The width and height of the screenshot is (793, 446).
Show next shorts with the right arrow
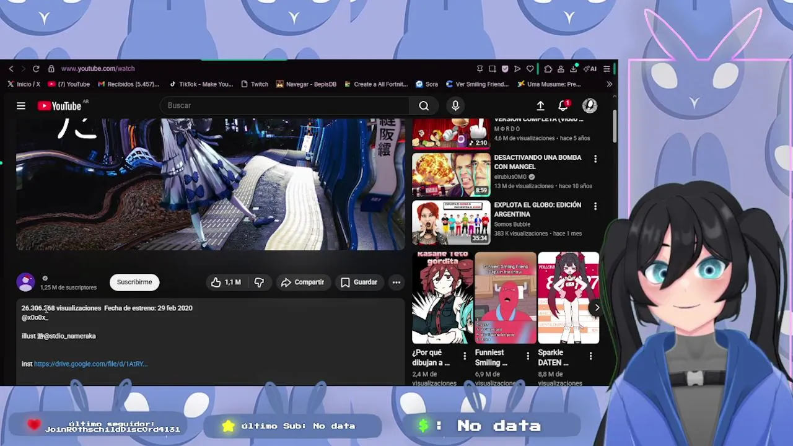pyautogui.click(x=597, y=308)
